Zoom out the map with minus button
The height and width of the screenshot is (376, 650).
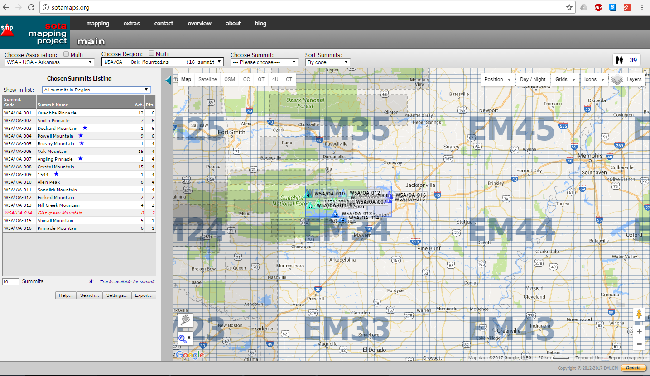click(639, 344)
